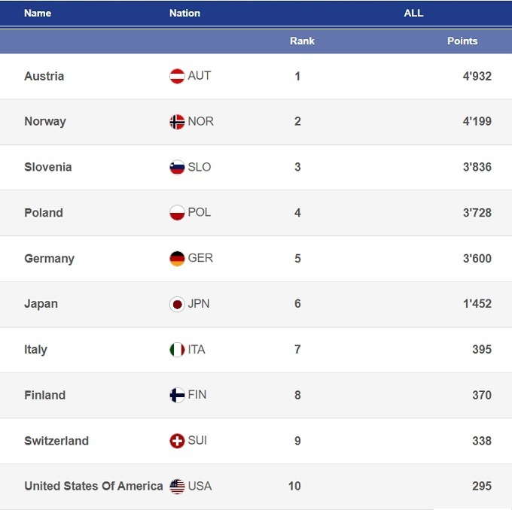This screenshot has width=512, height=510.
Task: Click the Poland flag icon
Action: click(x=177, y=213)
